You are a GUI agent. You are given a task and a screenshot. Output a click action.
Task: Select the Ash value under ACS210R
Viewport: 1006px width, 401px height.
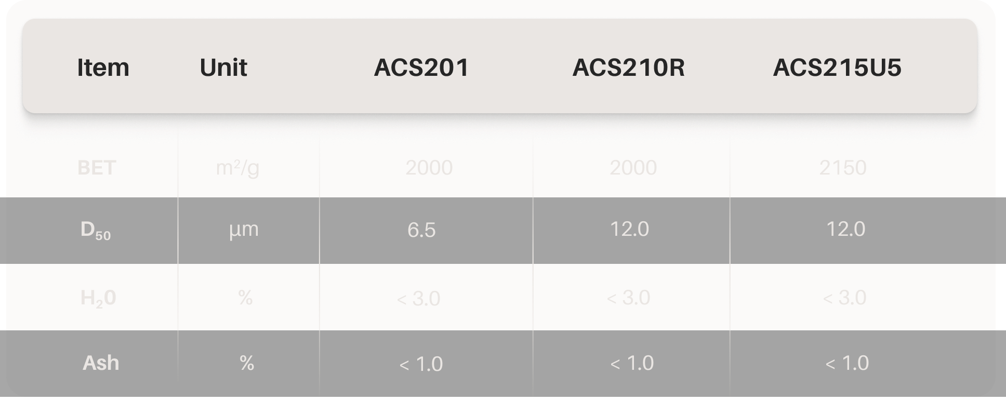coord(632,363)
